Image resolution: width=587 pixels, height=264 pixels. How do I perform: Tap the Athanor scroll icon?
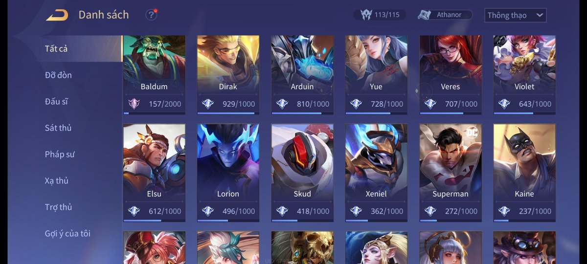coord(424,15)
